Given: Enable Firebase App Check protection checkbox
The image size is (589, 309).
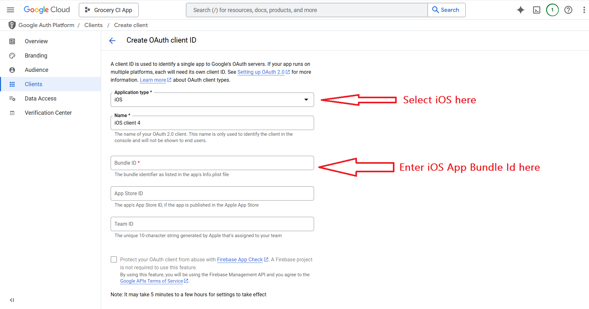Looking at the screenshot, I should pyautogui.click(x=114, y=259).
